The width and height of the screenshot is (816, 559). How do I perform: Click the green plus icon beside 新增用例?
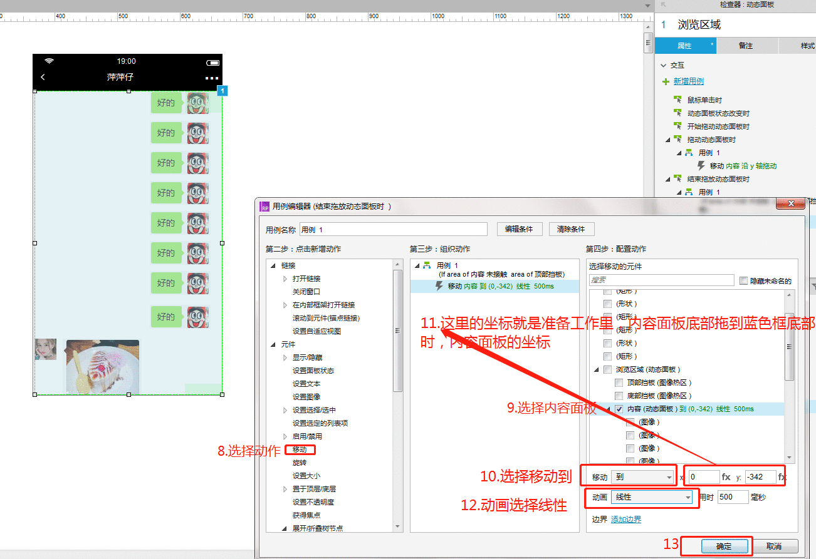(x=666, y=82)
